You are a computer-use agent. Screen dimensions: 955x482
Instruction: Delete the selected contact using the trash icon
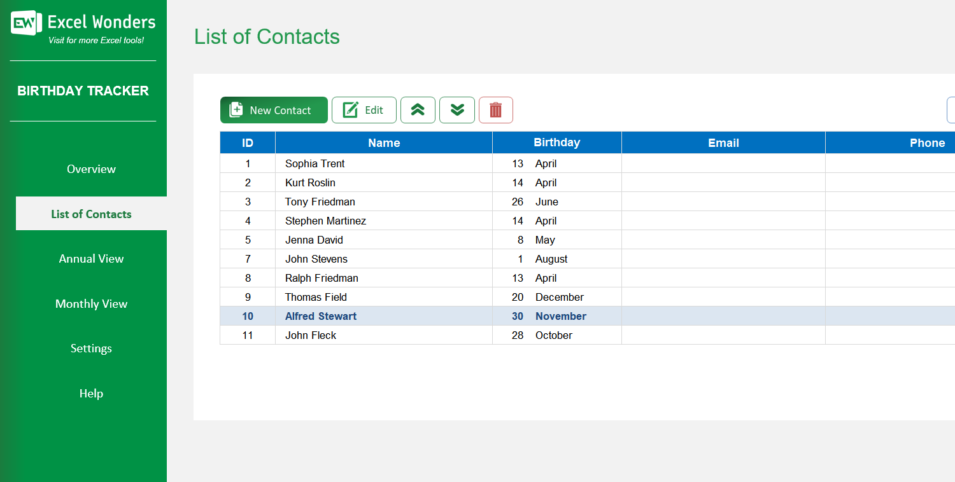pyautogui.click(x=496, y=110)
